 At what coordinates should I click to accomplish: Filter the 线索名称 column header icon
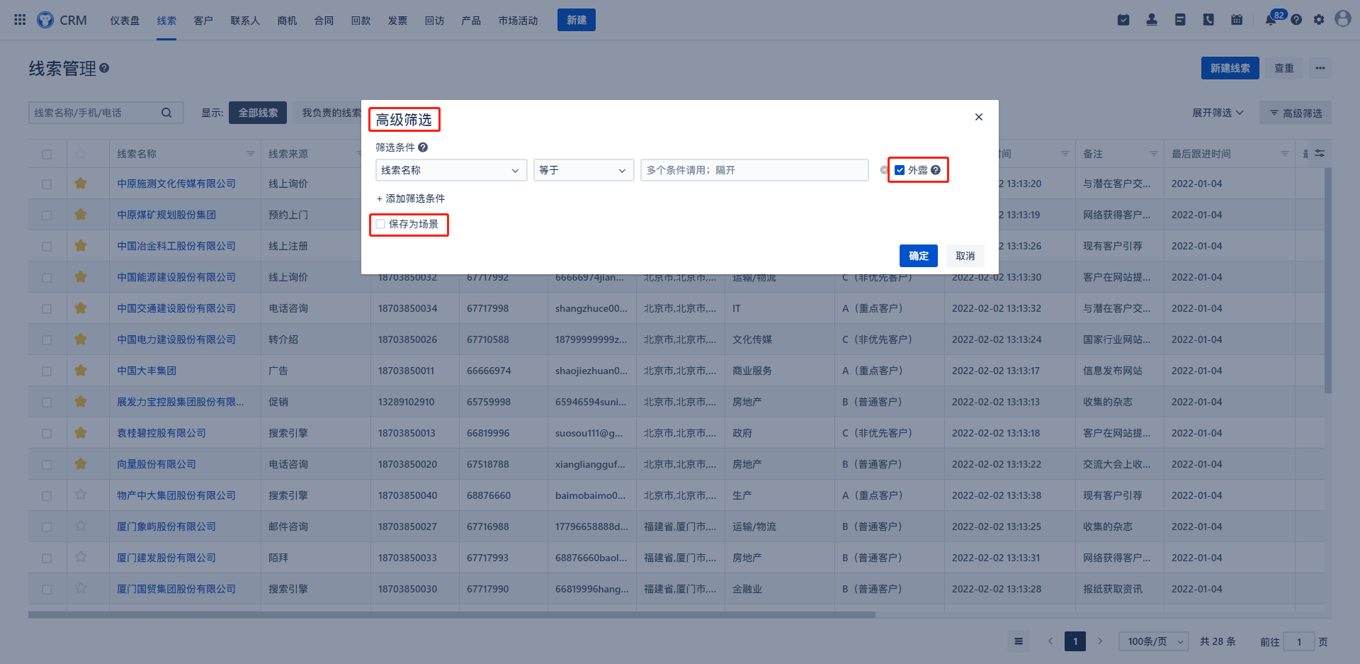250,154
